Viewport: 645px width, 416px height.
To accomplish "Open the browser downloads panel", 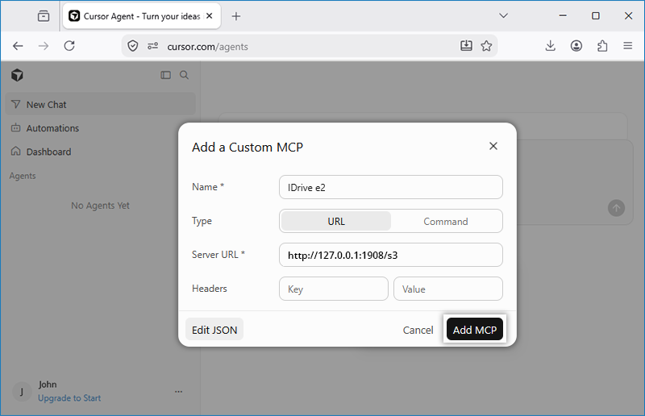I will [551, 46].
